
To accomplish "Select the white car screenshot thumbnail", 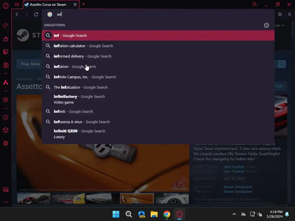I will point(172,198).
